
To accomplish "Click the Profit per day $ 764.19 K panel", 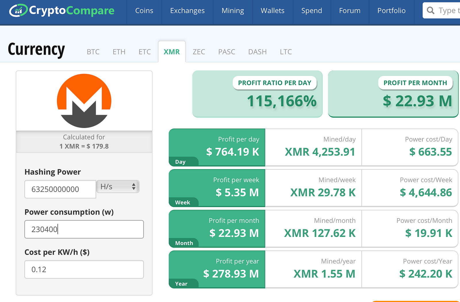I will point(217,147).
